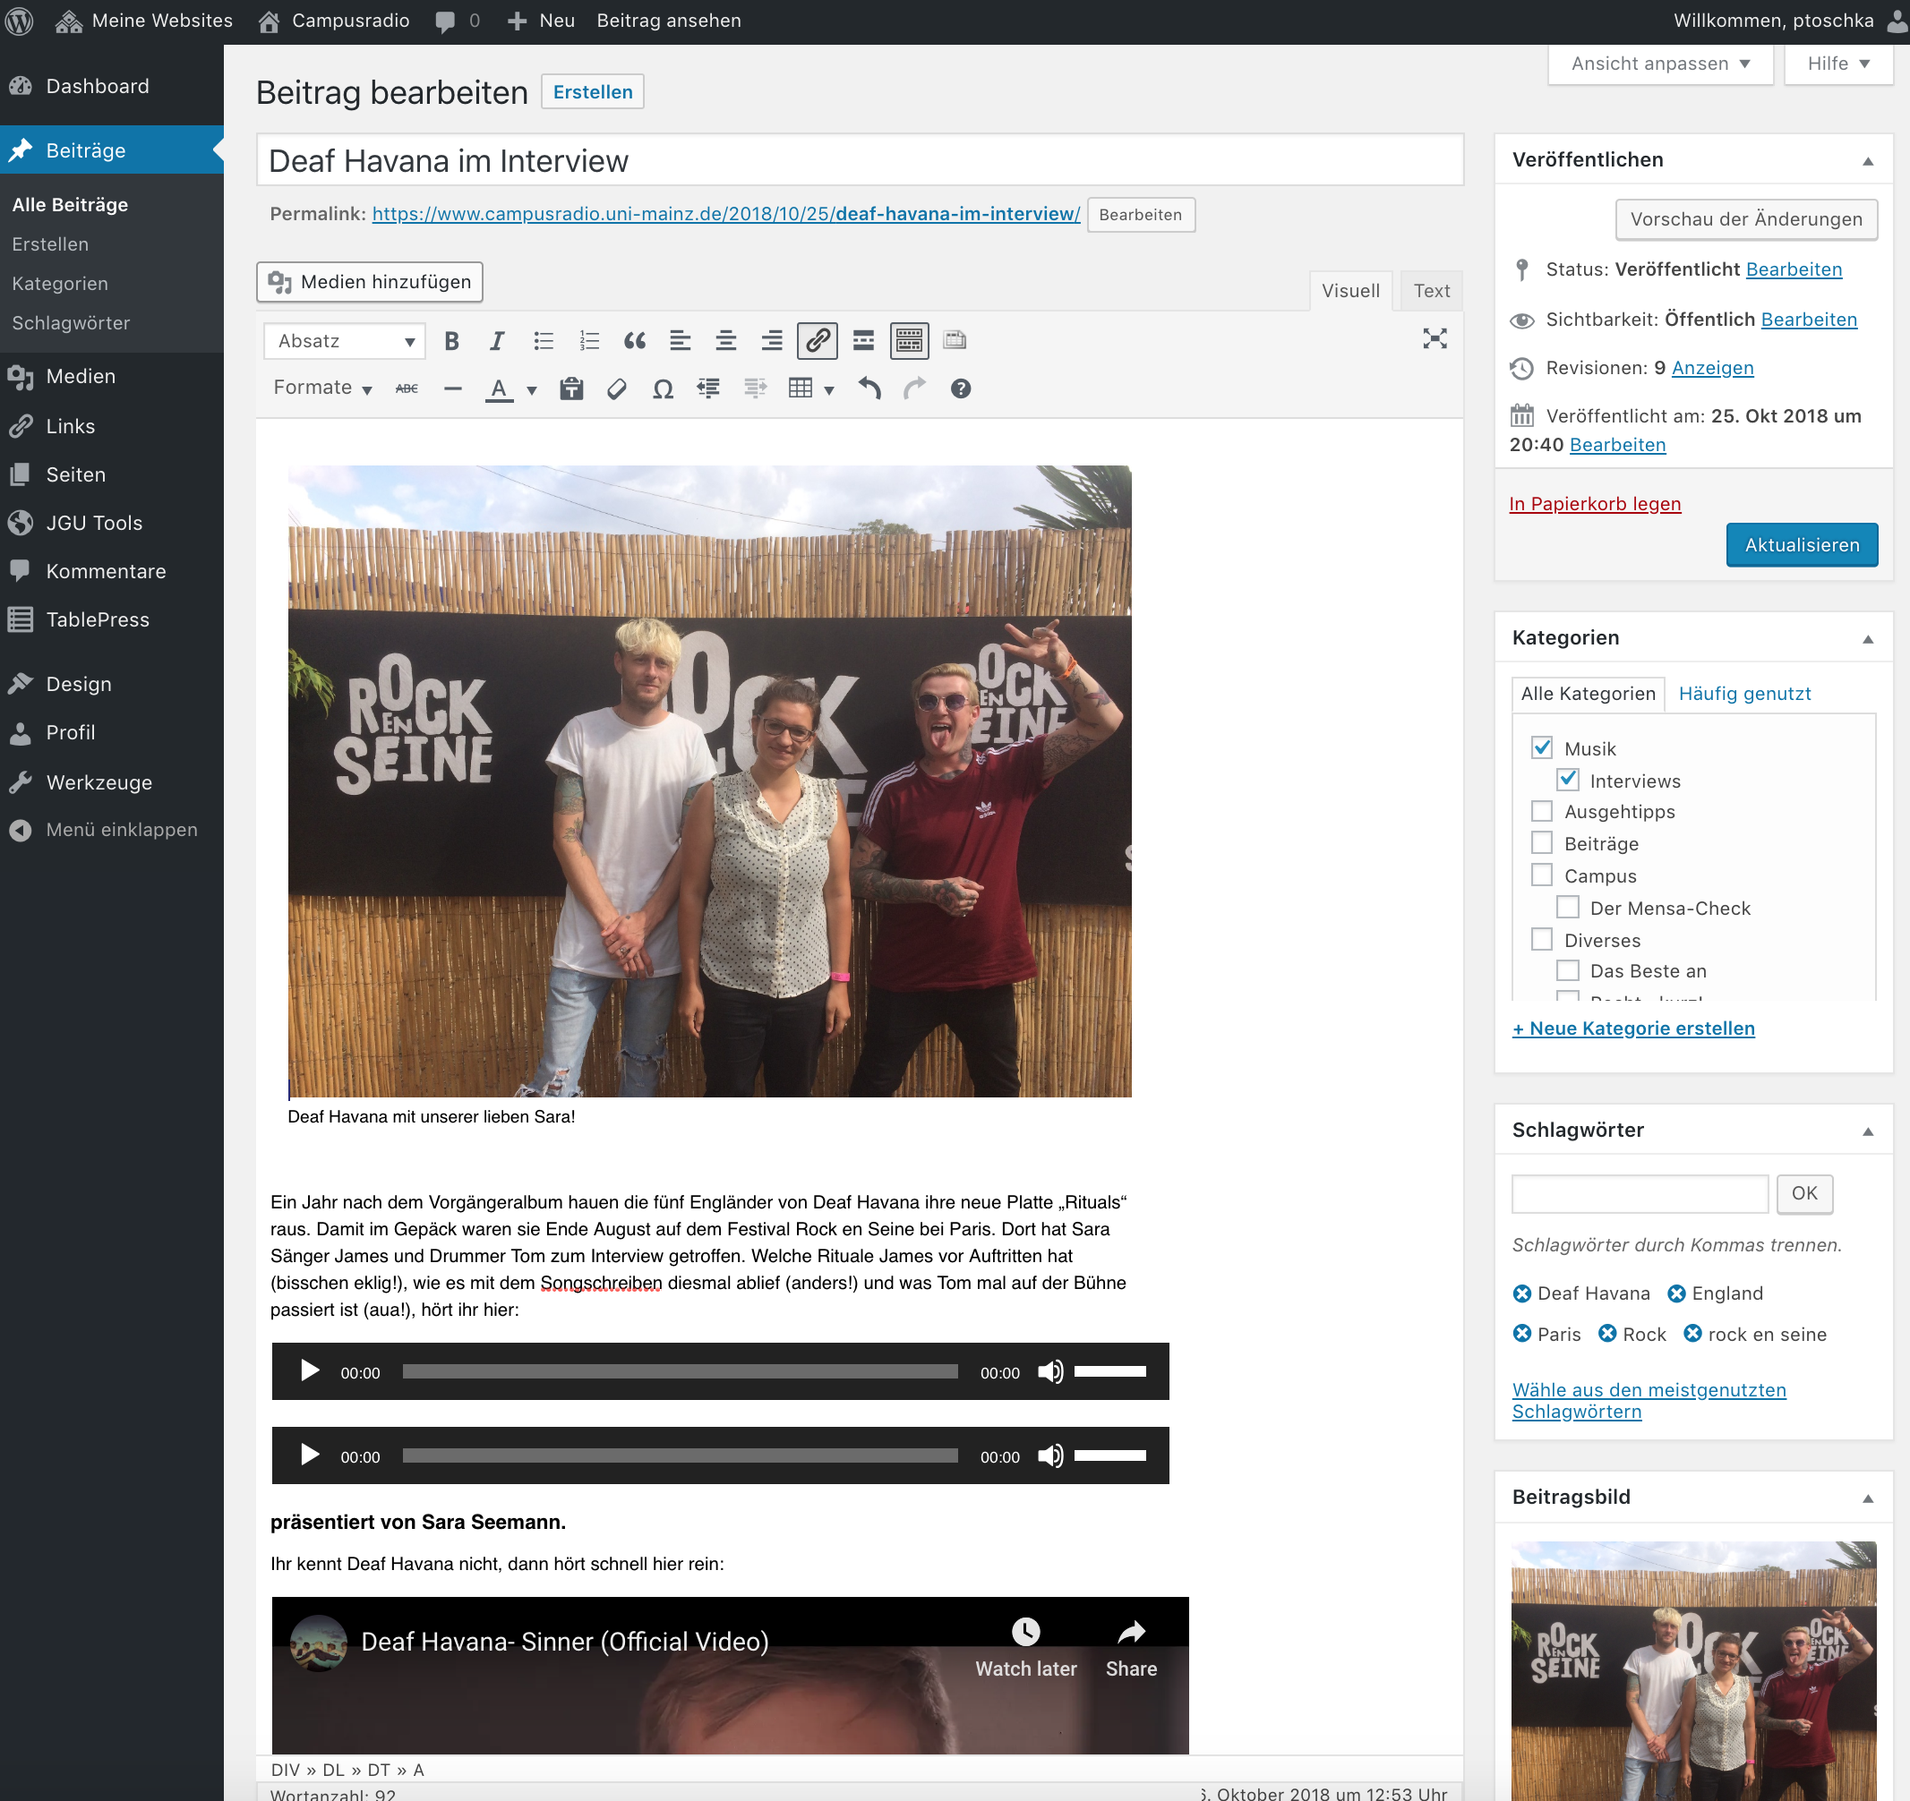This screenshot has height=1801, width=1910.
Task: Apply strikethrough formatting
Action: tap(407, 389)
